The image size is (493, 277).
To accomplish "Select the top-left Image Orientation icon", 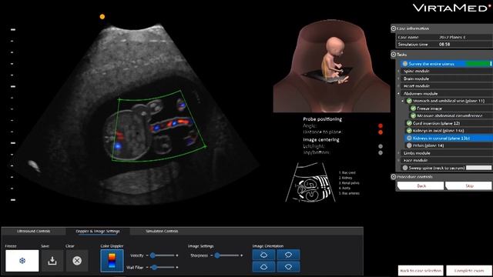I will [263, 255].
